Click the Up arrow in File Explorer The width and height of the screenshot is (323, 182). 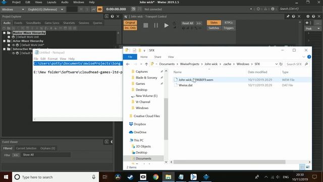[146, 64]
